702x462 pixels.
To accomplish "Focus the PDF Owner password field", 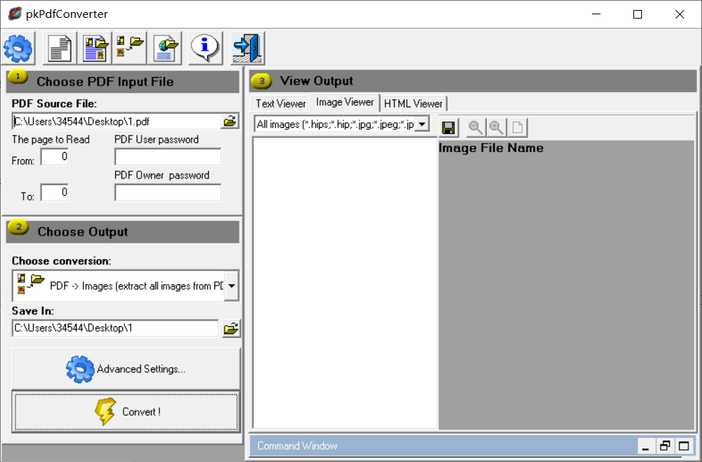I will 168,192.
